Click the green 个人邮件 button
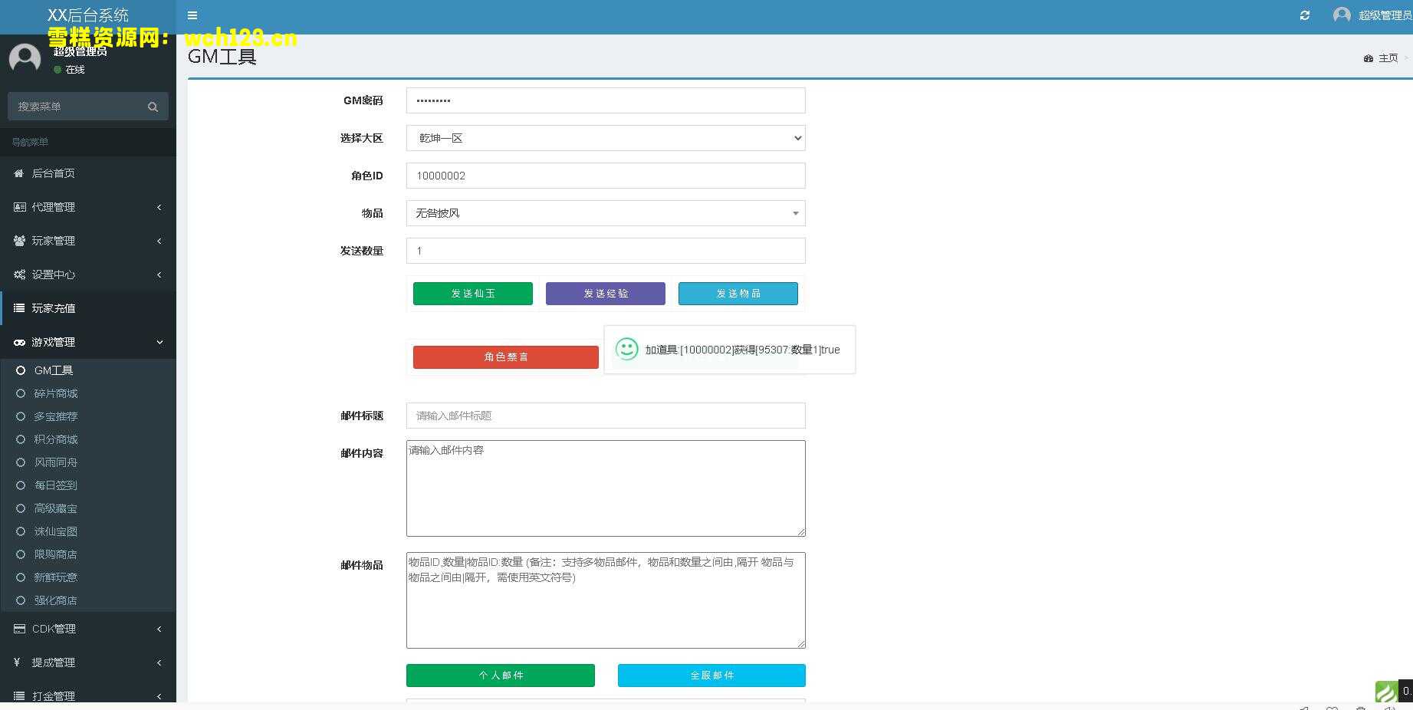Image resolution: width=1413 pixels, height=710 pixels. [x=501, y=675]
